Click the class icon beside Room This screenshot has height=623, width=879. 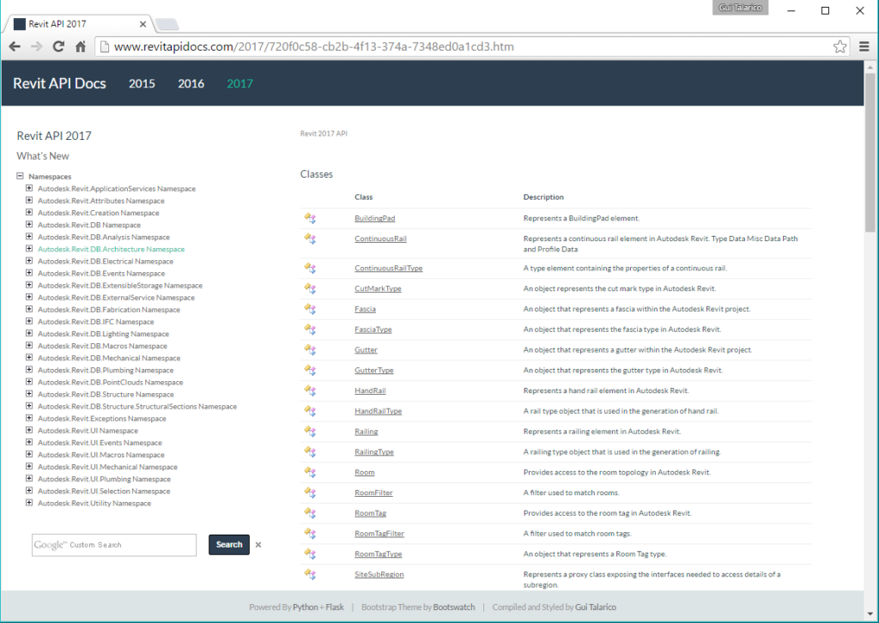pos(310,472)
